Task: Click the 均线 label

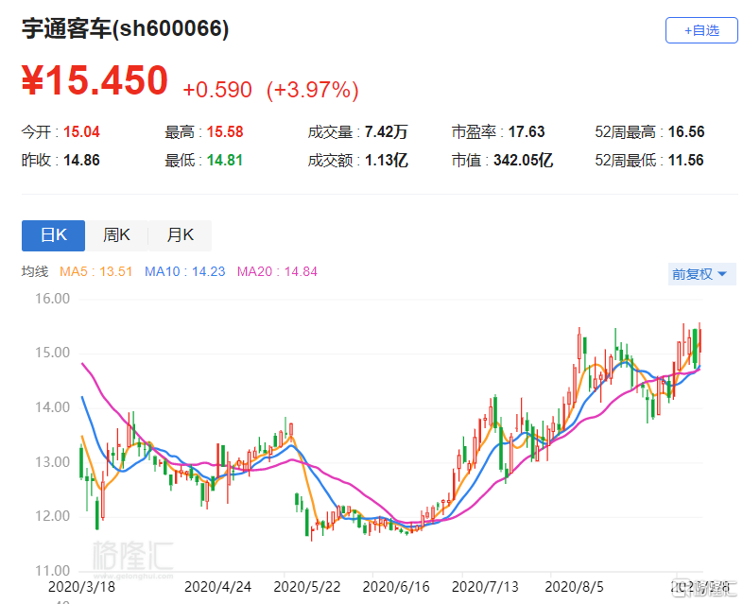Action: click(x=35, y=271)
